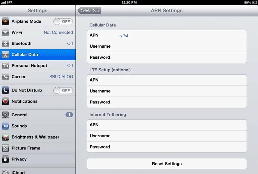This screenshot has width=258, height=174.
Task: Tap the Airplane Mode airplane icon
Action: tap(5, 21)
